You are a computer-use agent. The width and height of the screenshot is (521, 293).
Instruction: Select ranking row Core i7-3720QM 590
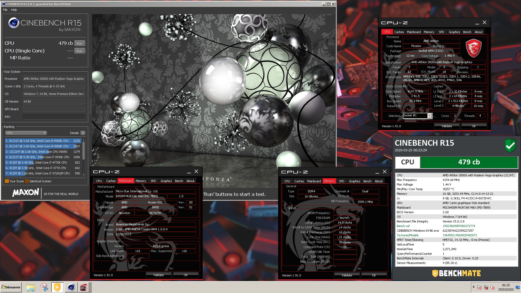(x=43, y=173)
